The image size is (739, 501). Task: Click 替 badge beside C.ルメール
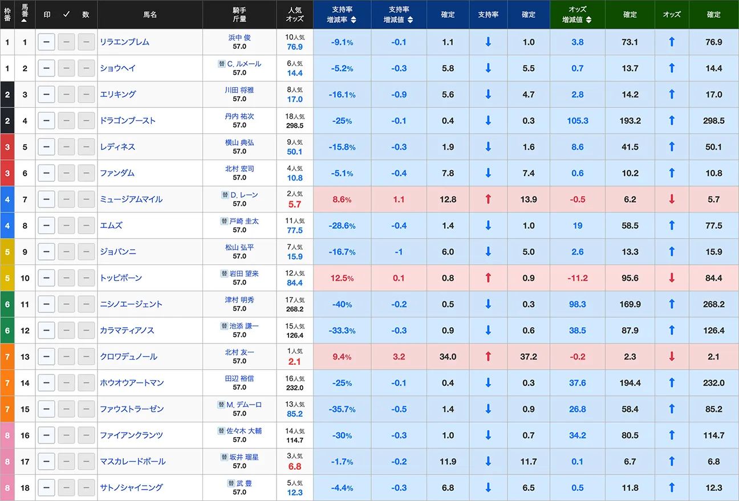tap(222, 64)
